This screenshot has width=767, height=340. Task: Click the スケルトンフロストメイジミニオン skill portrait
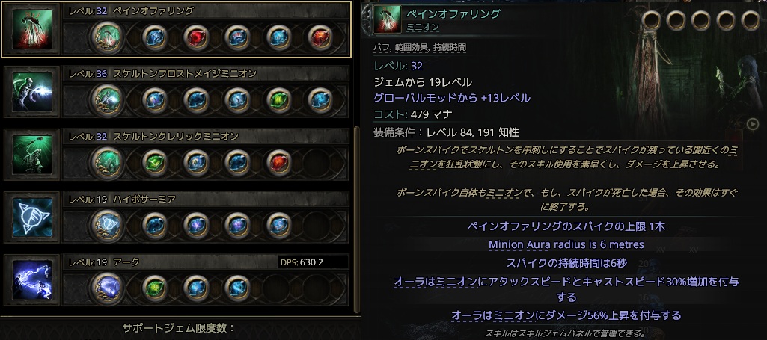(x=31, y=91)
